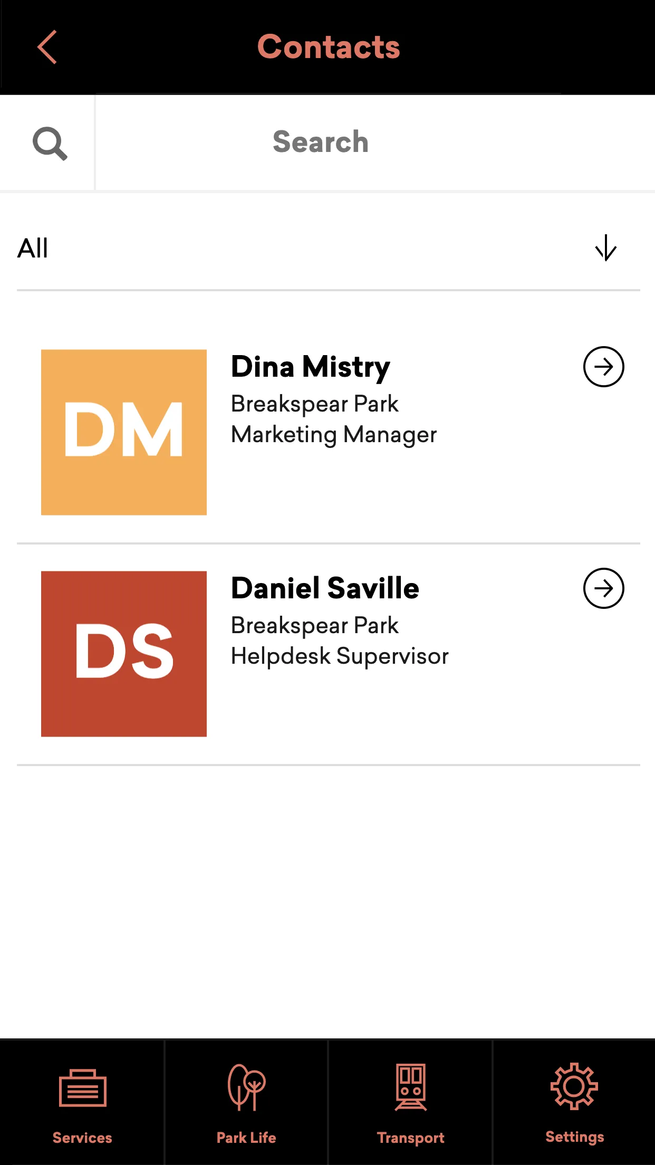Switch to the Services tab label
Viewport: 655px width, 1165px height.
point(82,1138)
